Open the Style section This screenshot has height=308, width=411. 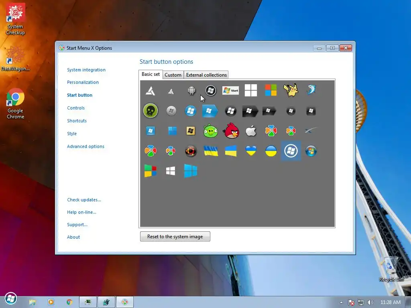[72, 134]
